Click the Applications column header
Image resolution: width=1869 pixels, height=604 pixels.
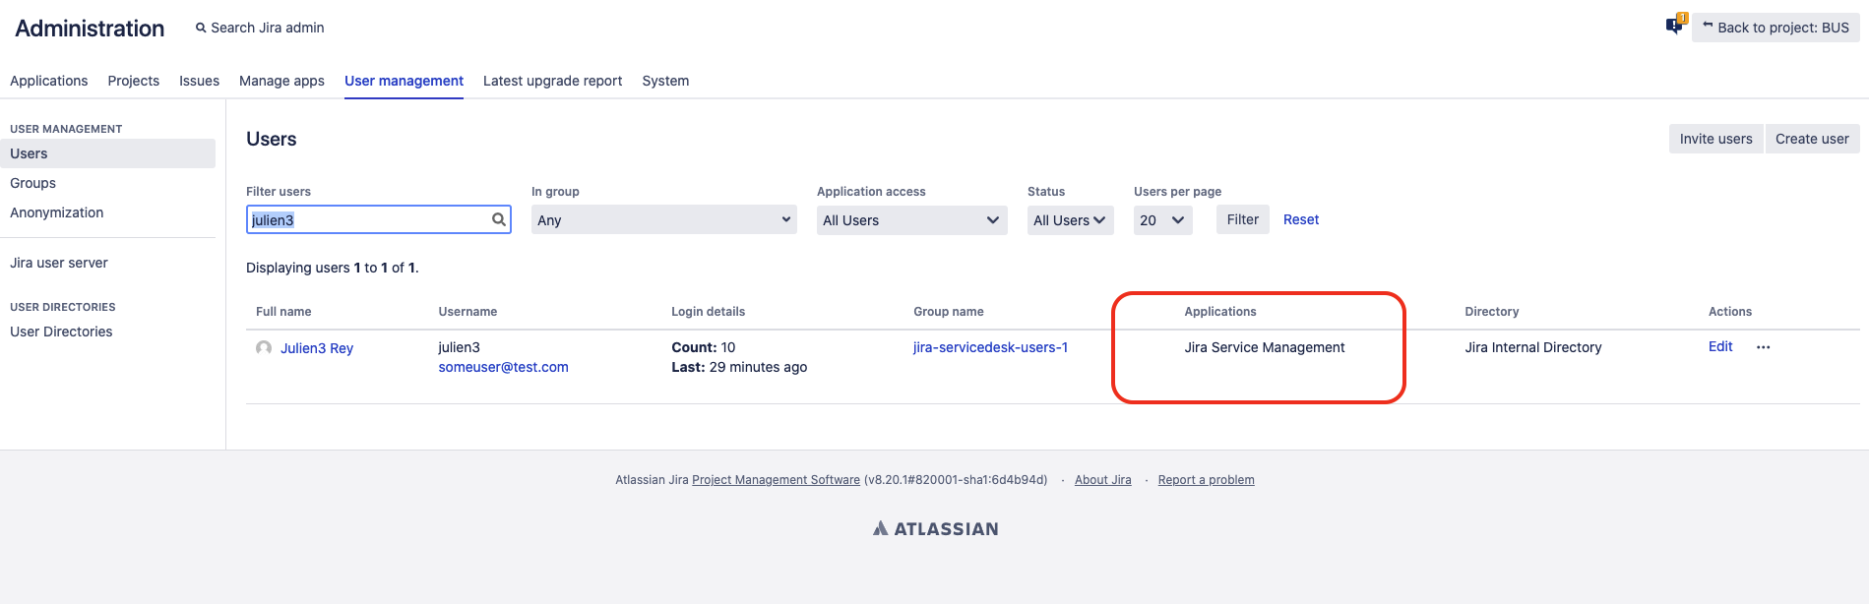(x=1220, y=312)
